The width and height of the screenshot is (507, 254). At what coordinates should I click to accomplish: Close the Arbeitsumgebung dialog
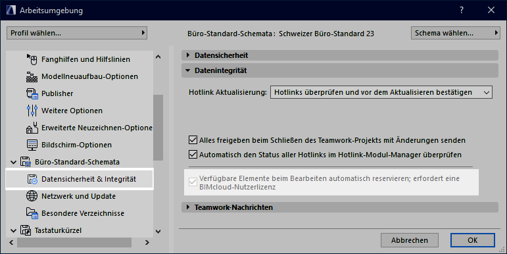491,10
